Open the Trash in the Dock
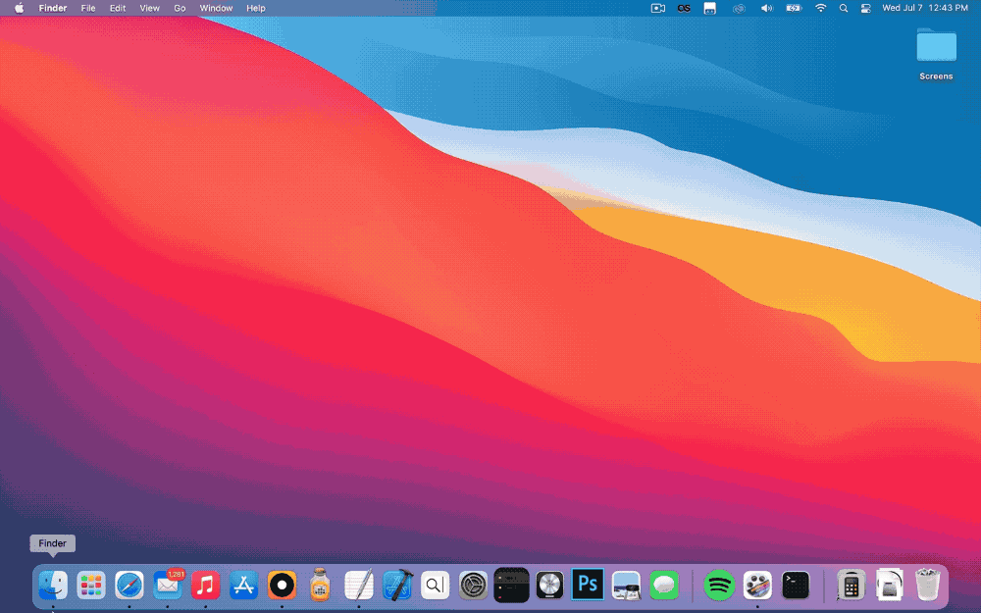This screenshot has width=981, height=613. [x=928, y=585]
